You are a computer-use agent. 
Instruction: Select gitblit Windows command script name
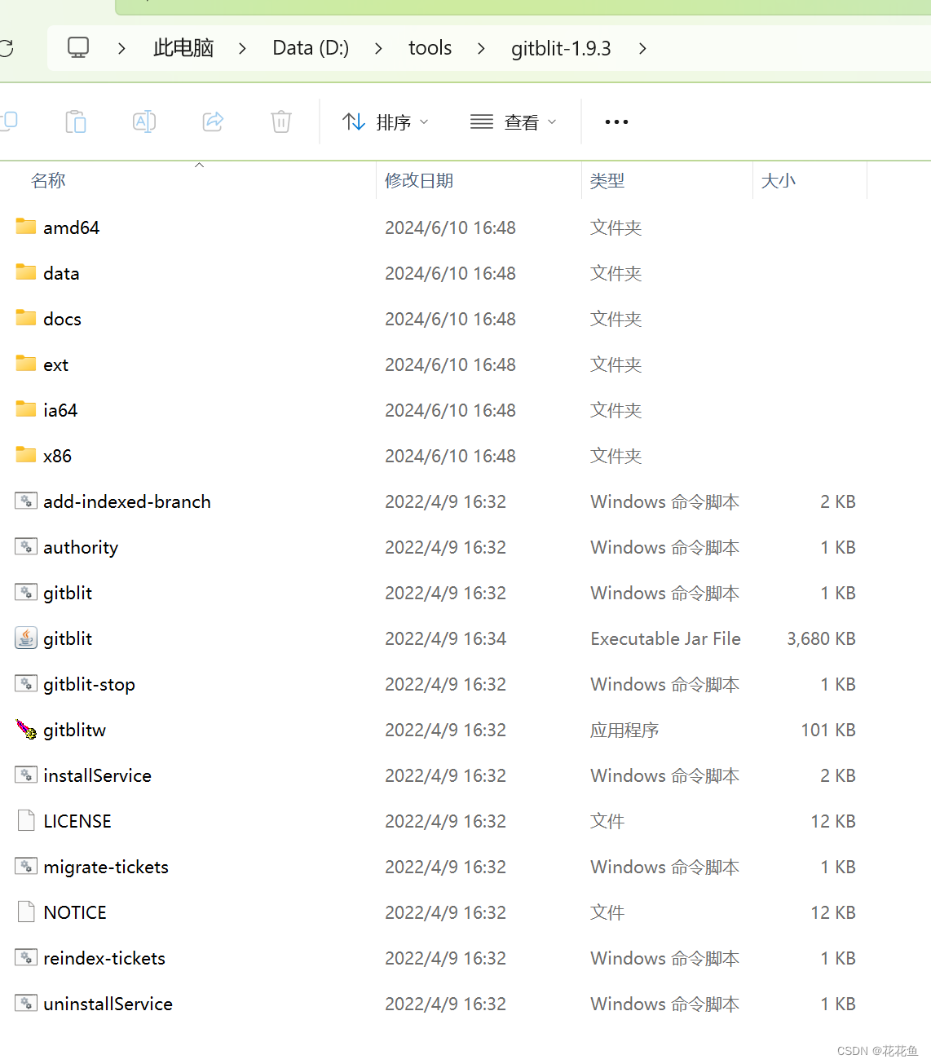pos(68,593)
